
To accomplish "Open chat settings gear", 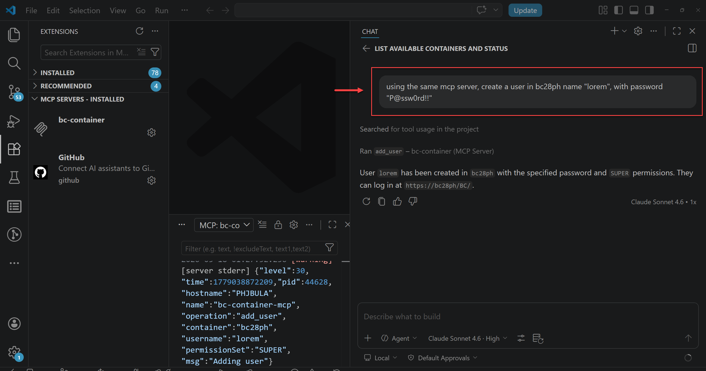I will point(638,31).
